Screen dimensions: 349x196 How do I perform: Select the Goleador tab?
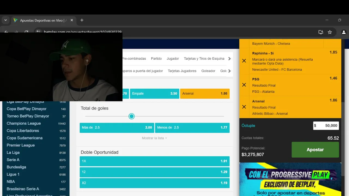pos(208,71)
